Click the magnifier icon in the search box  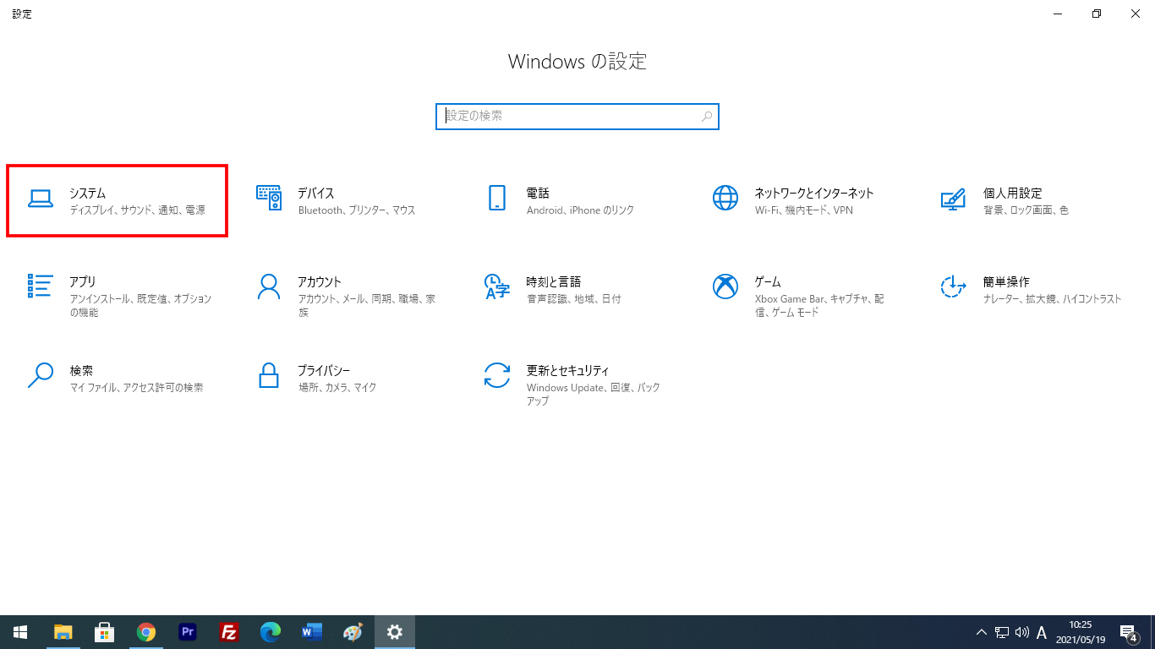click(708, 117)
